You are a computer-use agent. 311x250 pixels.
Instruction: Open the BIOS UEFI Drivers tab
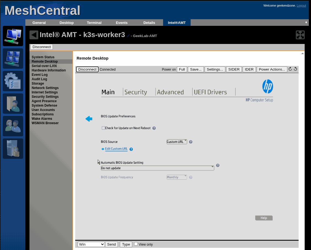coord(210,92)
